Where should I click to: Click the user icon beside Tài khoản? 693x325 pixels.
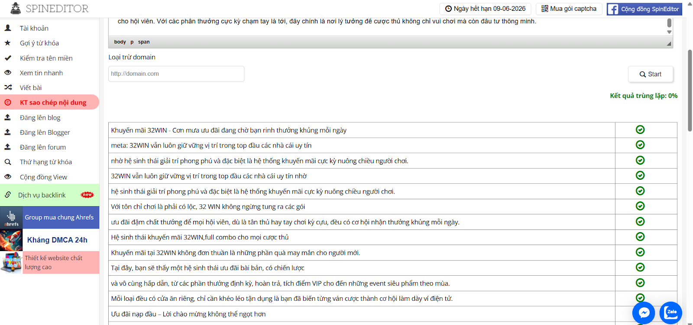8,28
